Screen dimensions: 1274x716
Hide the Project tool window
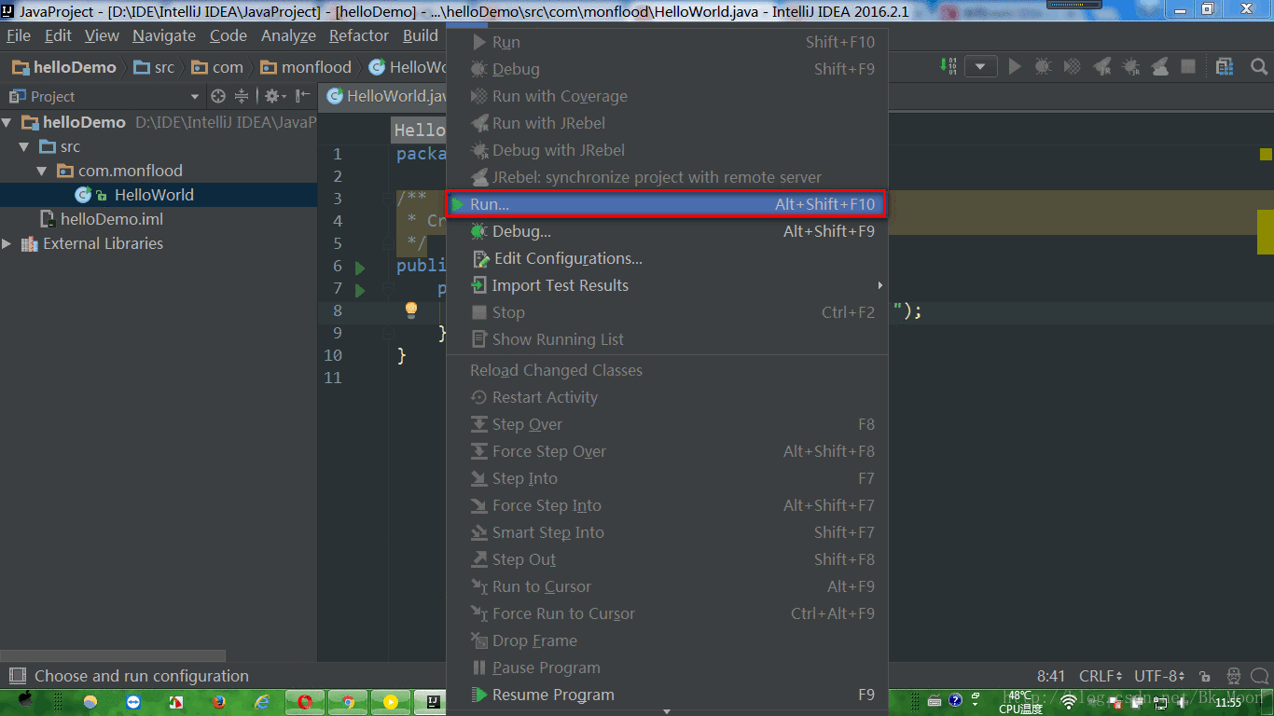(x=302, y=96)
